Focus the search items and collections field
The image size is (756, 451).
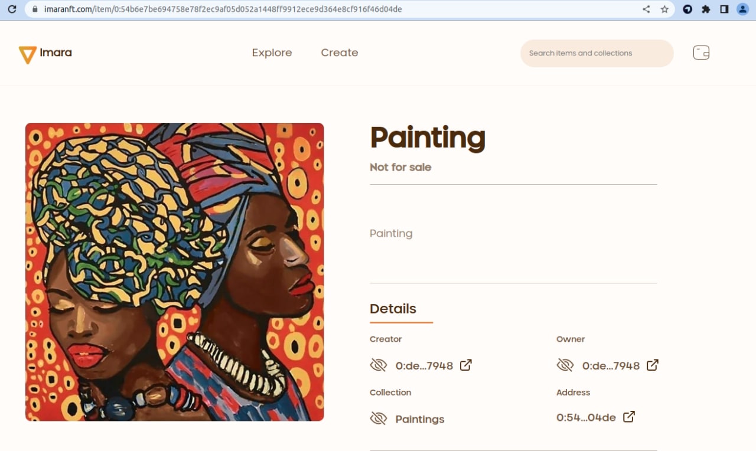pyautogui.click(x=597, y=53)
